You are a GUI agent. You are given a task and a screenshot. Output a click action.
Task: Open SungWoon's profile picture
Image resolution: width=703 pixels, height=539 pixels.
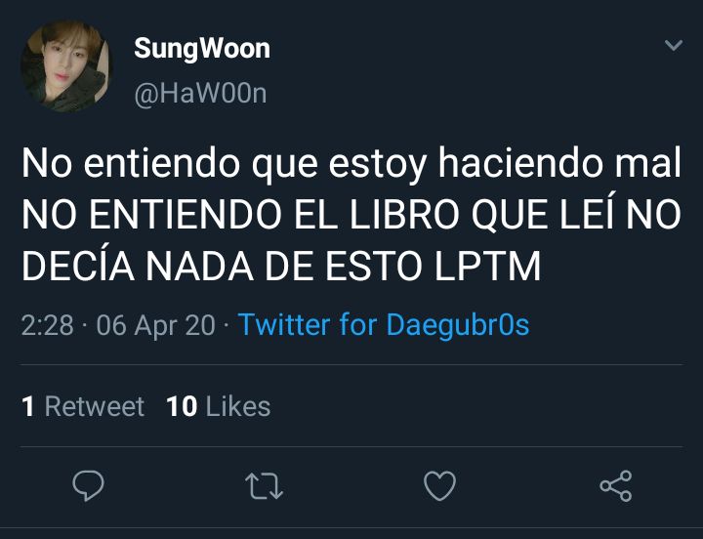[64, 65]
